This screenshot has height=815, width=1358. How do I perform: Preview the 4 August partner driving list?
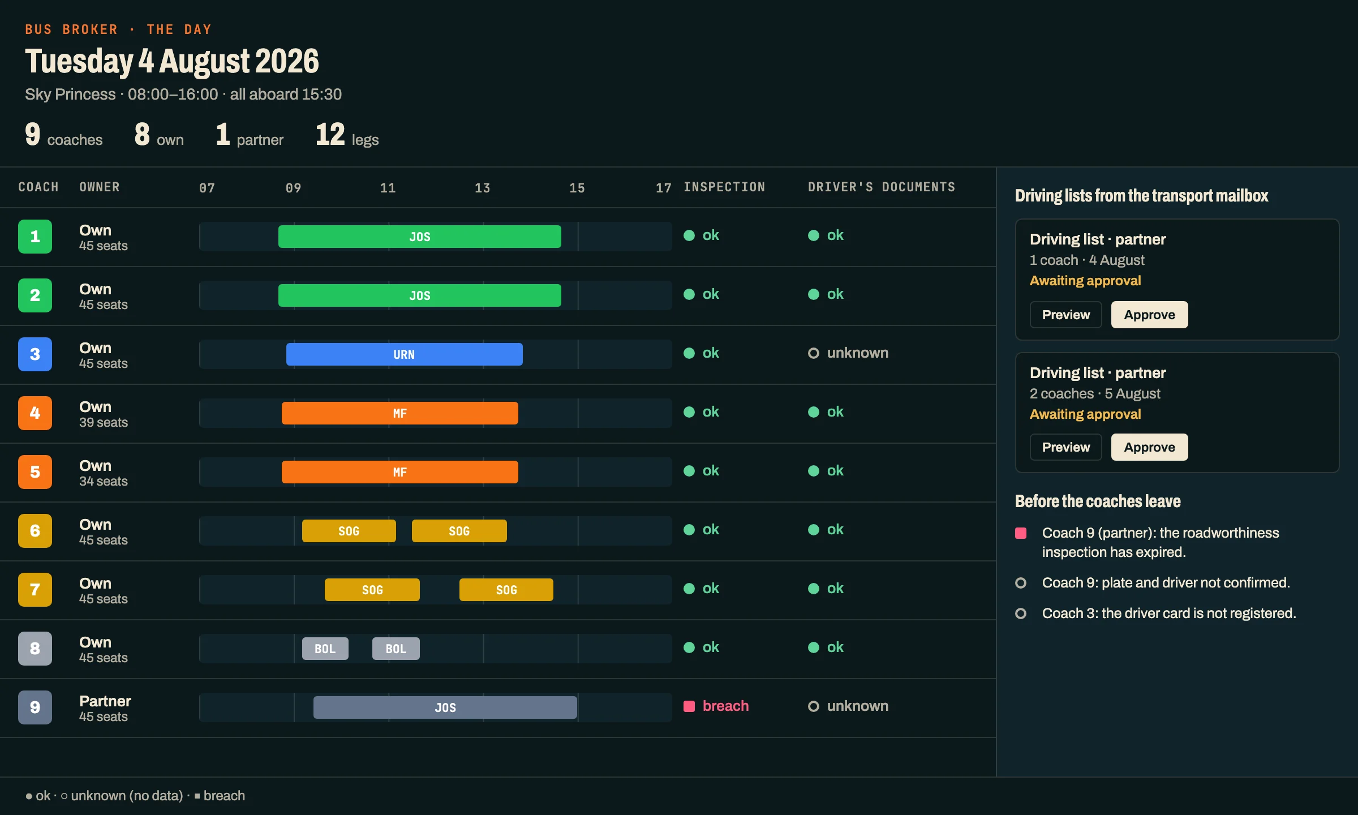coord(1066,315)
